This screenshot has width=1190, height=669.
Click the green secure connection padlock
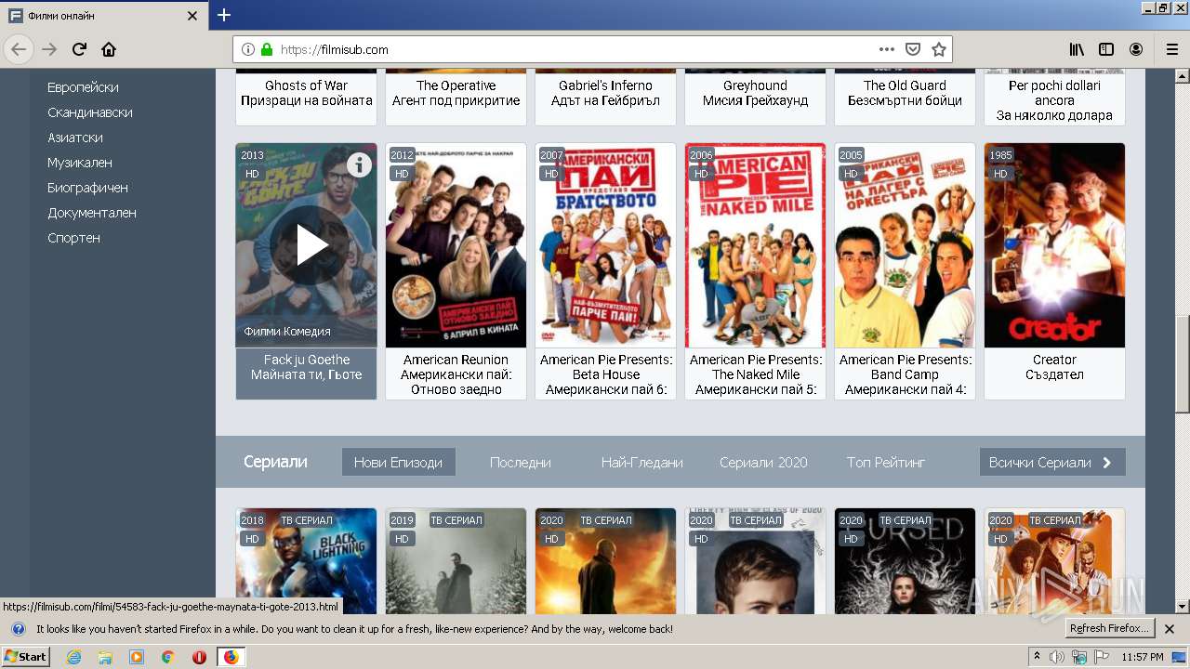pyautogui.click(x=267, y=49)
